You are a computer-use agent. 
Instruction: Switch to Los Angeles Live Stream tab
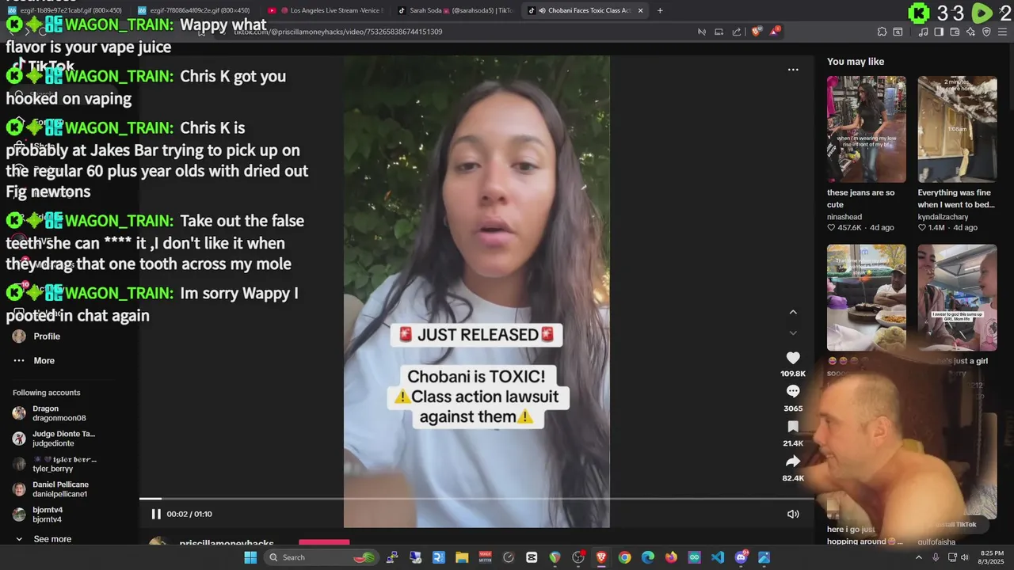coord(326,10)
